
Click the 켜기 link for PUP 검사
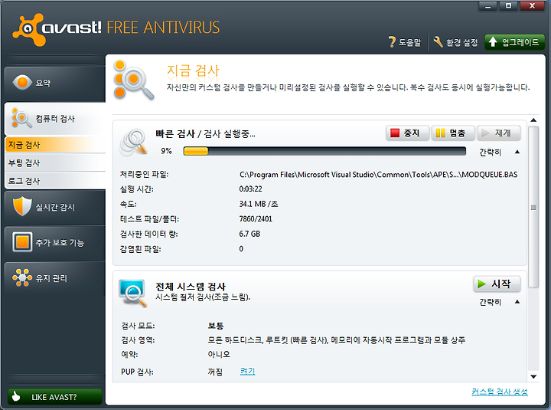click(x=247, y=371)
